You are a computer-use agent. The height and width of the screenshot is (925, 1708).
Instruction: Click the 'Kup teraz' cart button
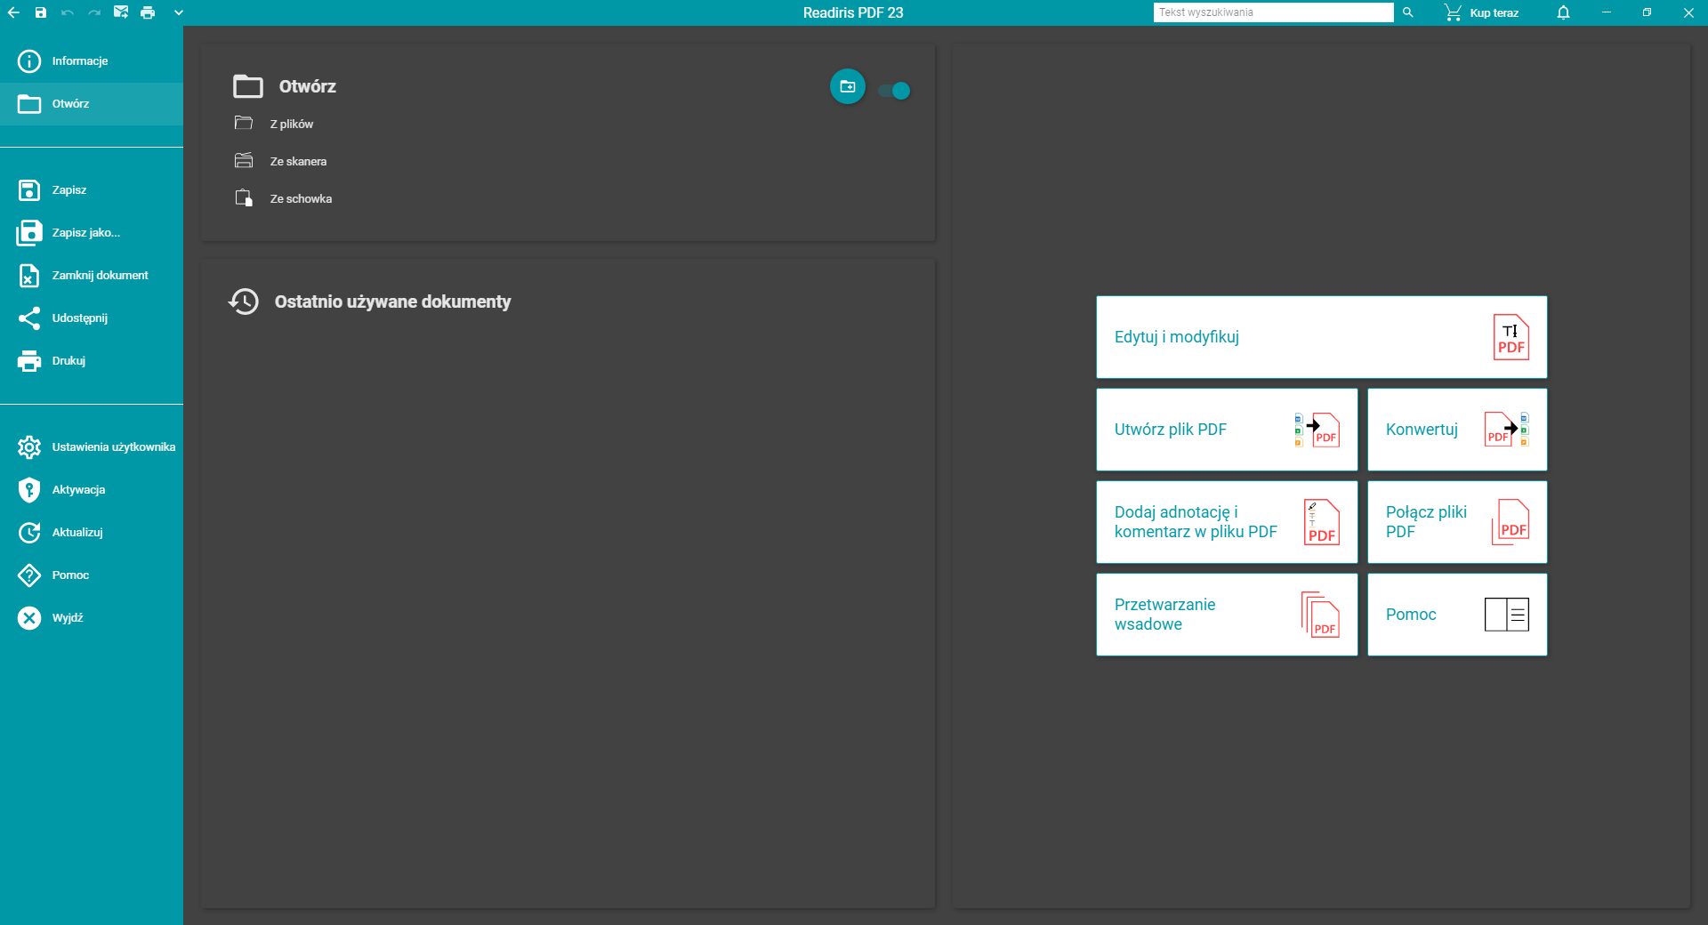click(x=1481, y=12)
